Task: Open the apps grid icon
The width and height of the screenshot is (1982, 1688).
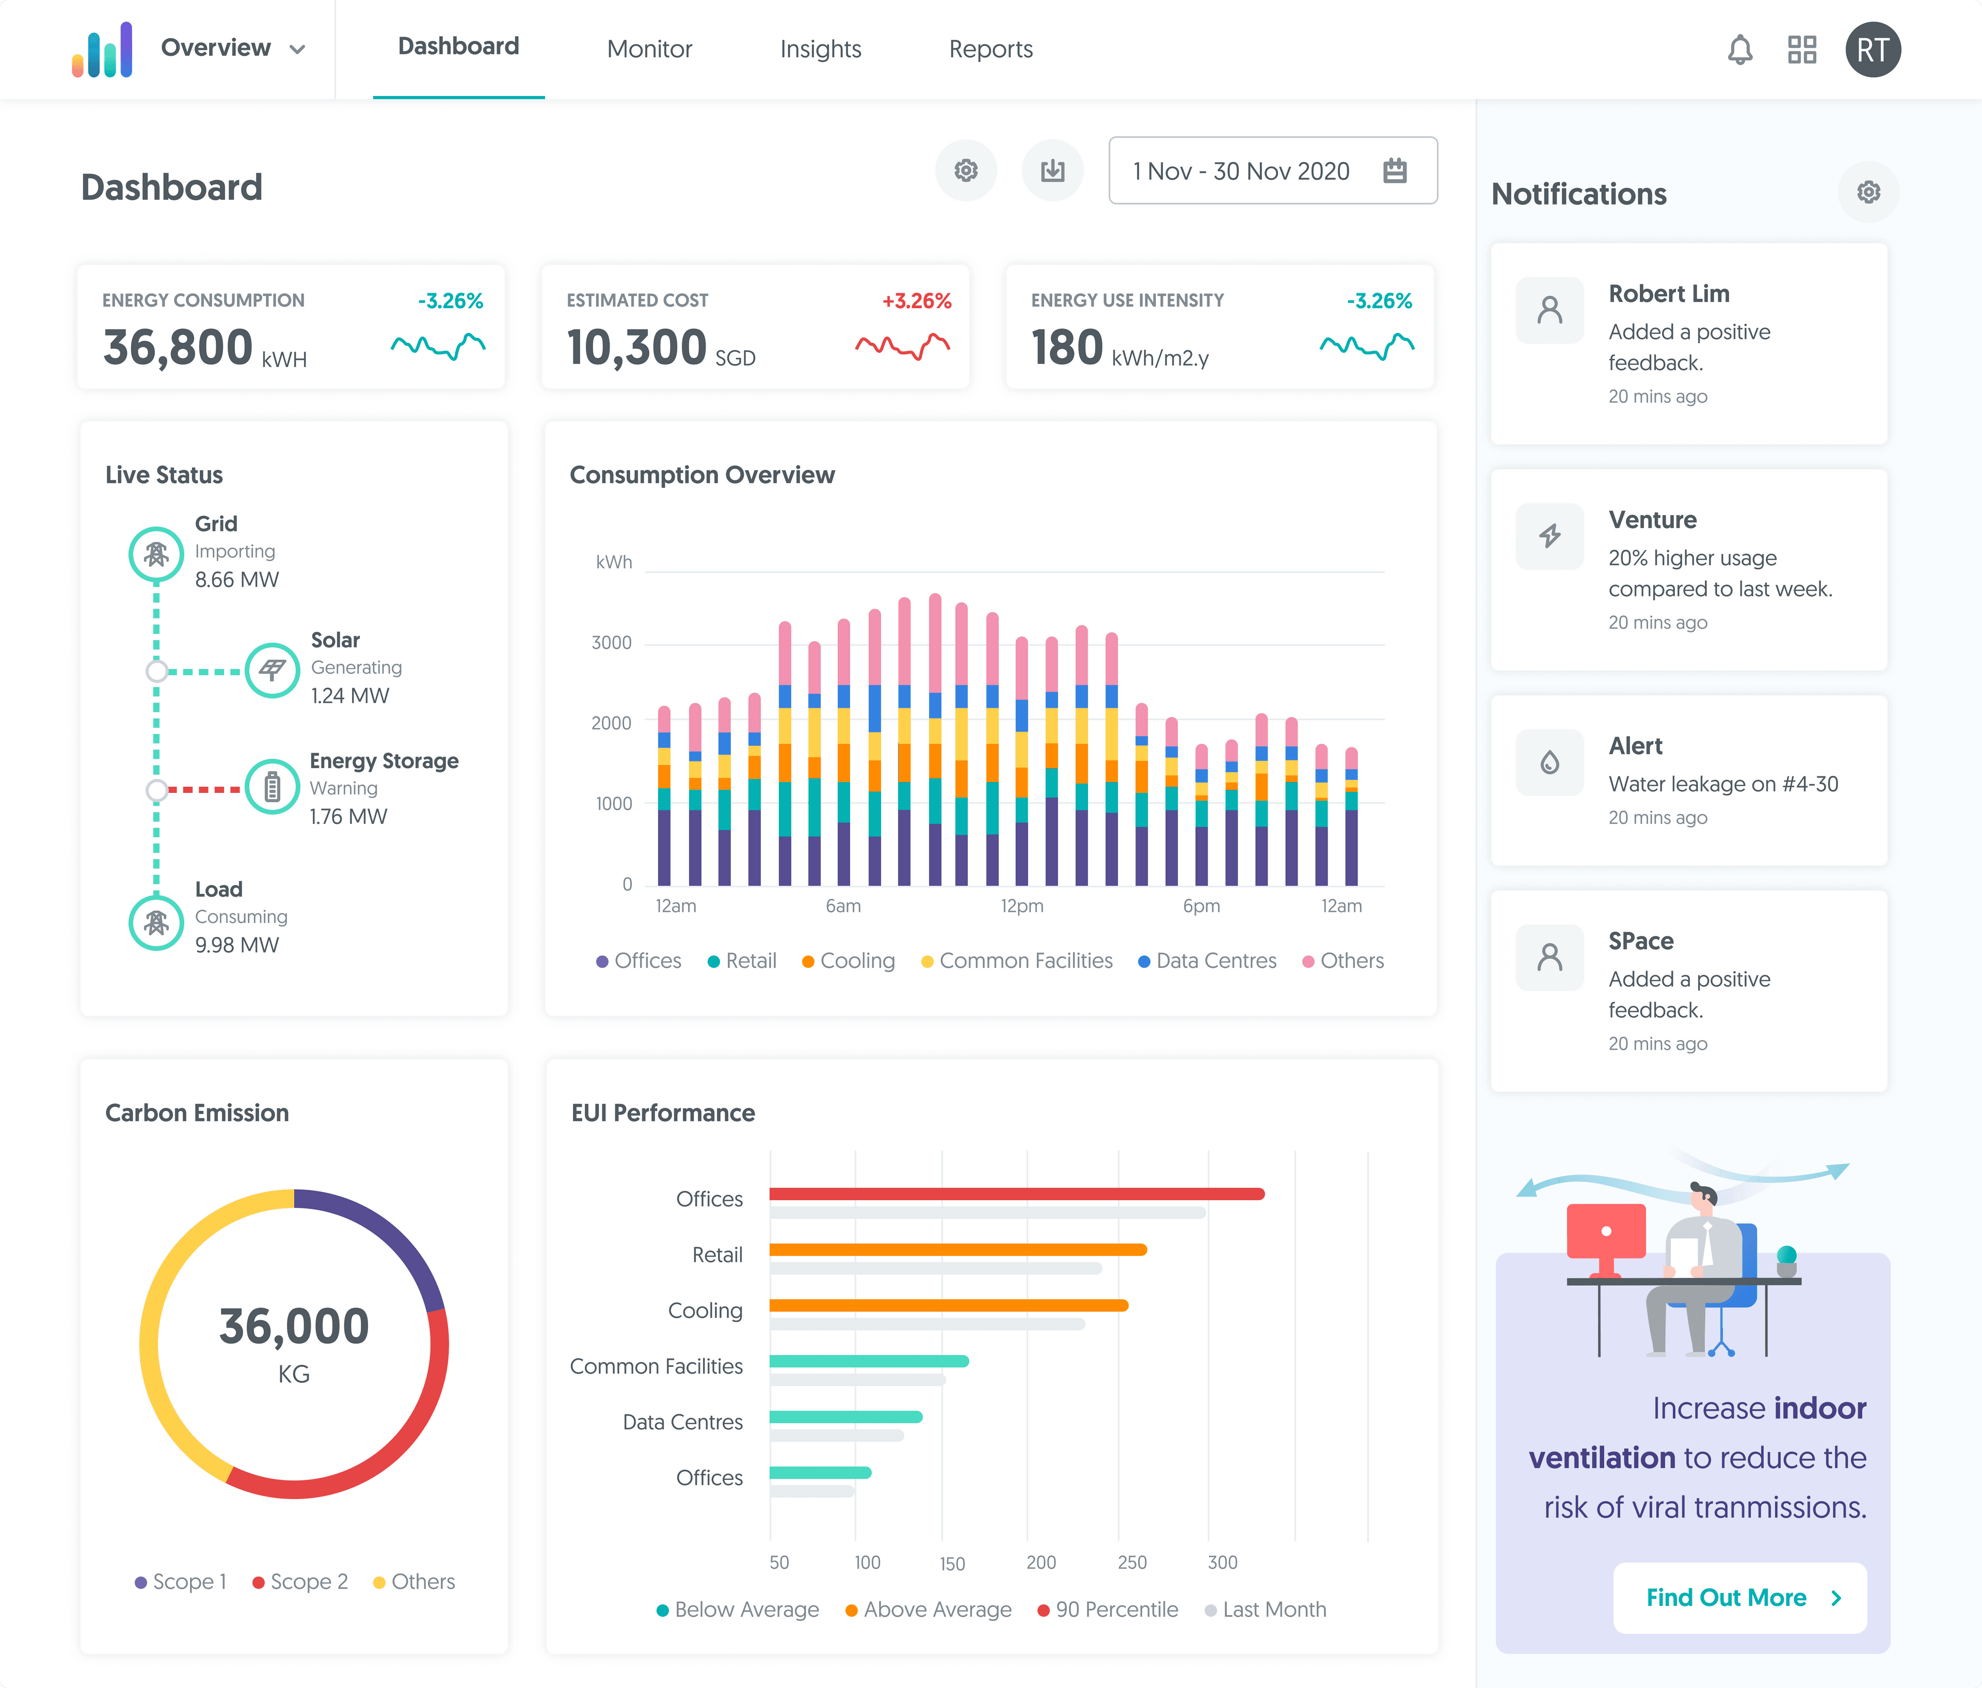Action: [1801, 50]
